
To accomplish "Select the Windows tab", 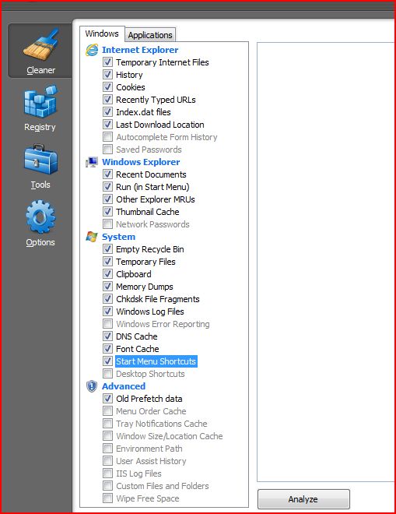I will point(102,33).
